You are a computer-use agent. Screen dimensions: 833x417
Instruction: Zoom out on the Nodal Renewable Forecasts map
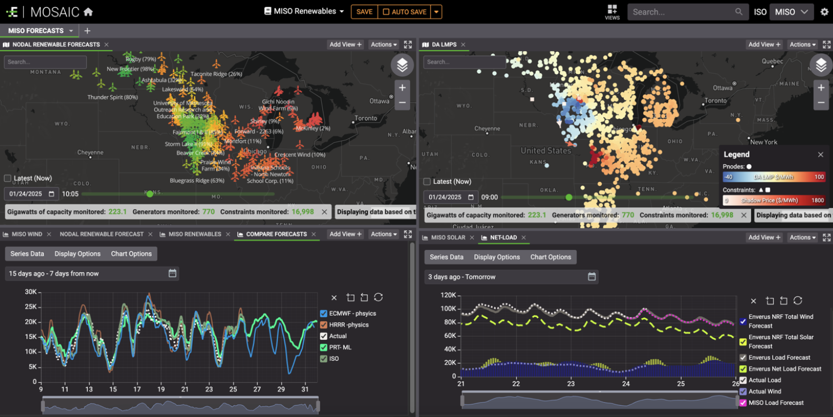(x=402, y=103)
